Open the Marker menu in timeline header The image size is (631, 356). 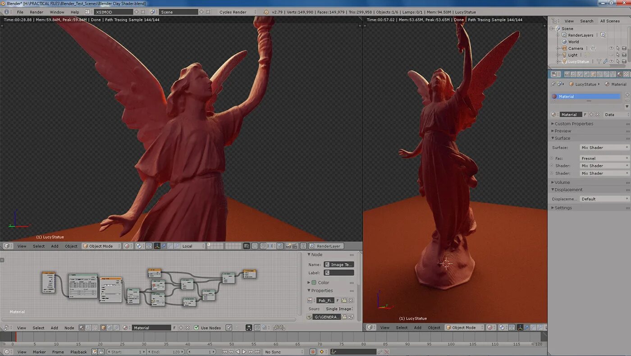pyautogui.click(x=39, y=352)
